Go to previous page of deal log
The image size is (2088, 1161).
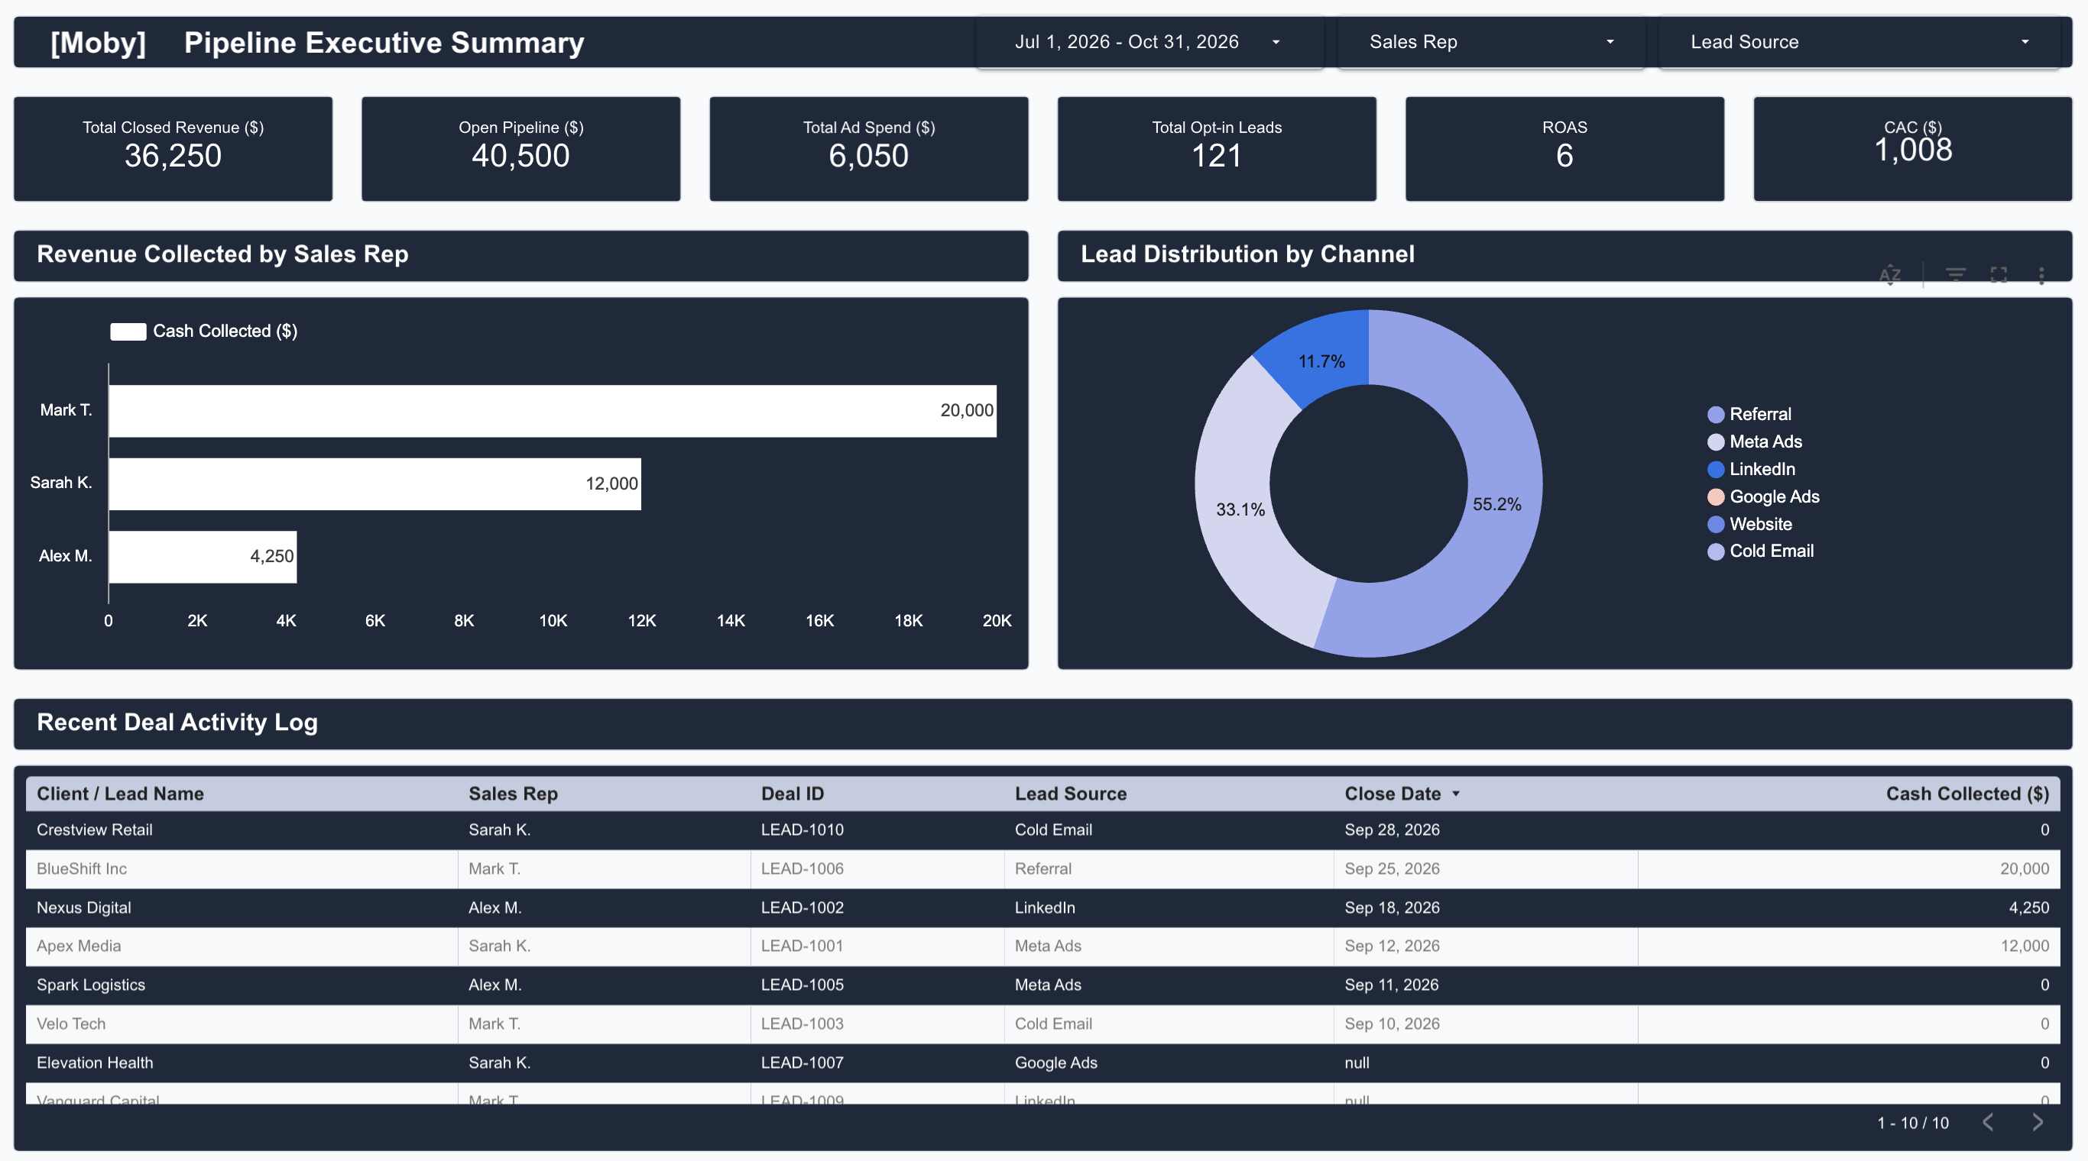pos(1987,1122)
